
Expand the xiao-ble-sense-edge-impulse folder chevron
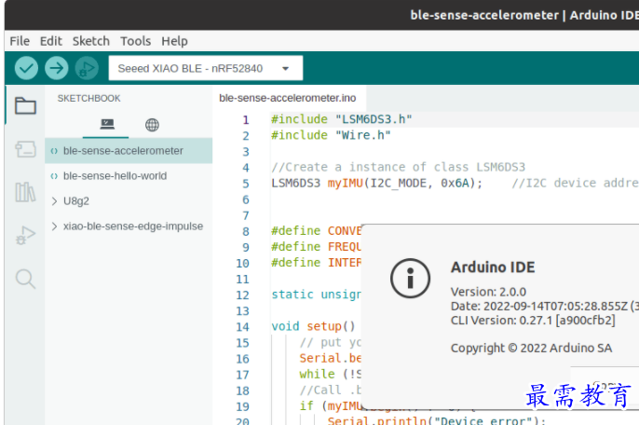[x=54, y=226]
